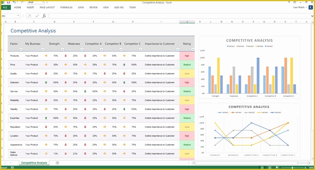This screenshot has width=315, height=170.
Task: Click the 85% zoom level button
Action: pos(311,168)
